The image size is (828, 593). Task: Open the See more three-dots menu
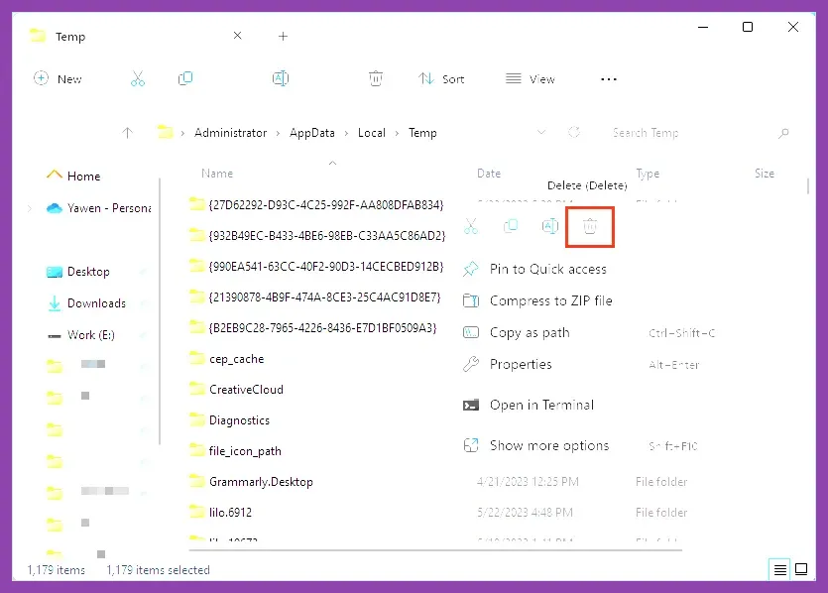click(608, 79)
